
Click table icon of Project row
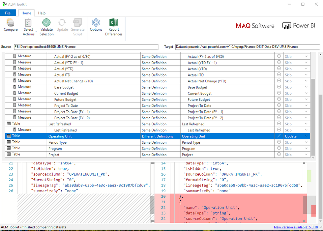pos(9,154)
